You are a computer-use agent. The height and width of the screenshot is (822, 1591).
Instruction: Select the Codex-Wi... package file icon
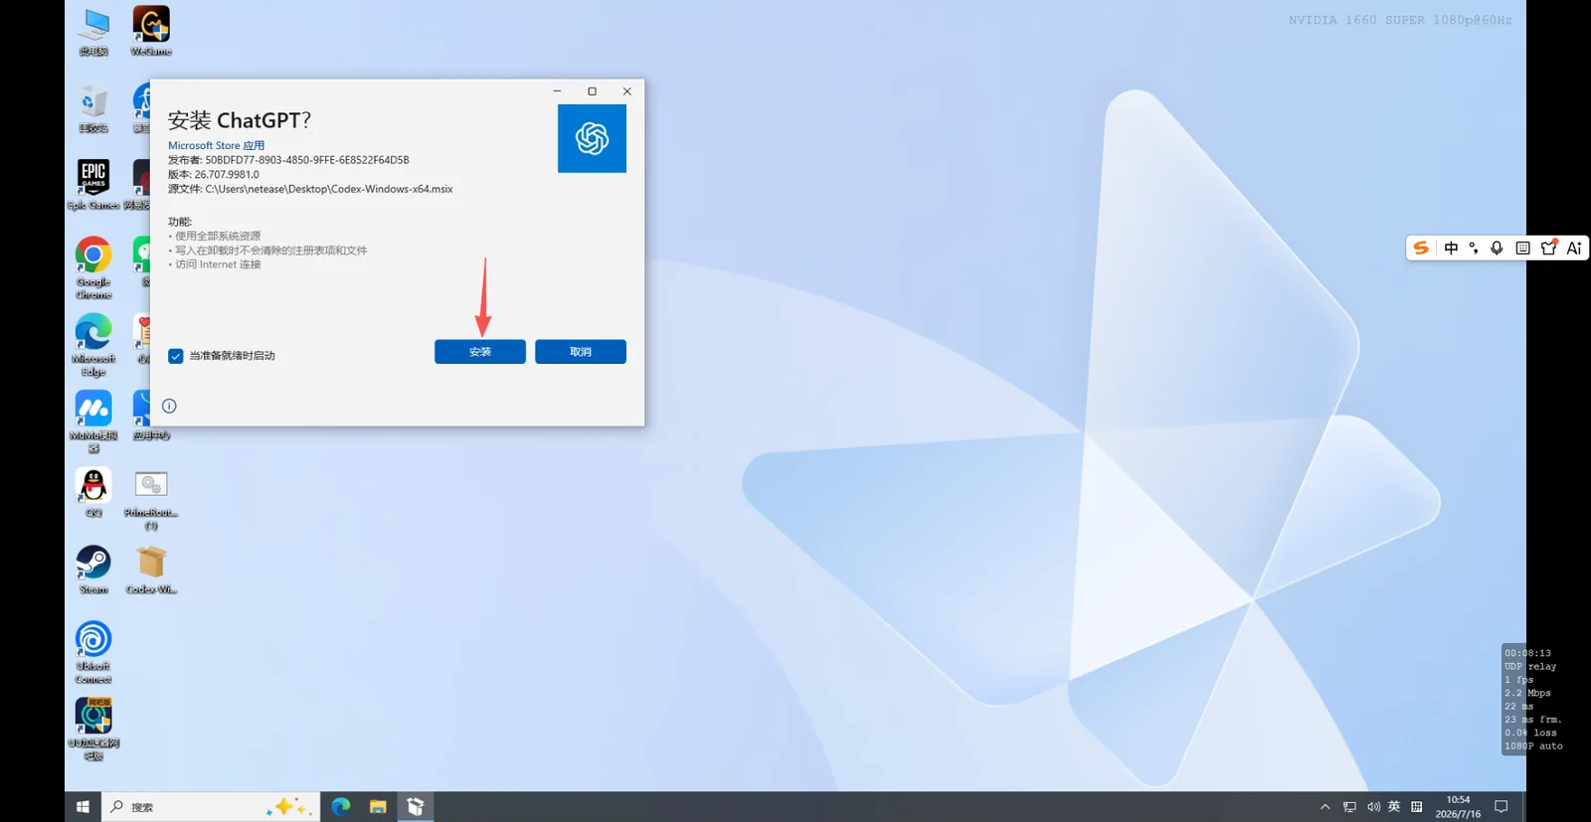pos(151,570)
